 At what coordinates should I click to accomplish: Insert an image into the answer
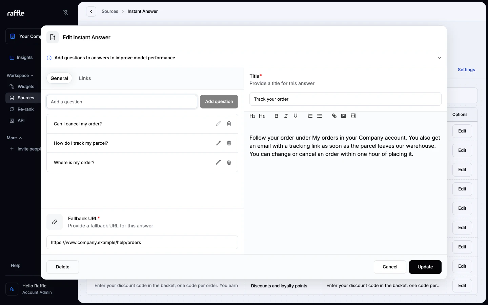(x=344, y=116)
